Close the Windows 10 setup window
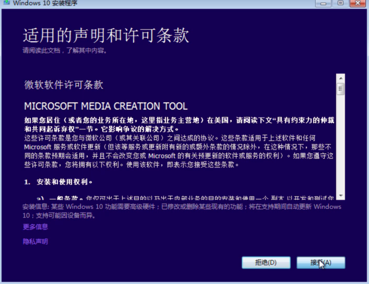Image resolution: width=369 pixels, height=284 pixels. click(358, 3)
